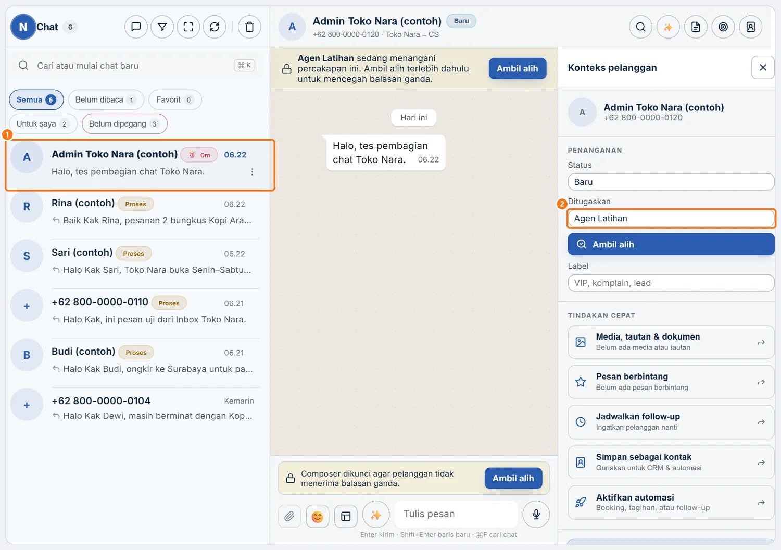781x550 pixels.
Task: Open the emoji picker
Action: pyautogui.click(x=318, y=516)
